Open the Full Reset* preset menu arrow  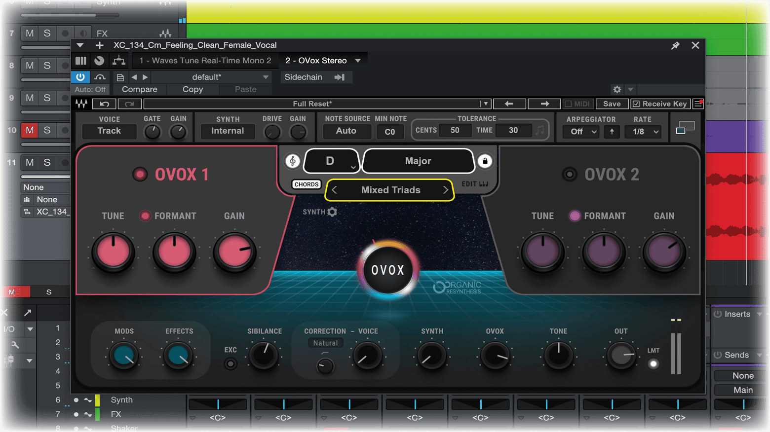pyautogui.click(x=485, y=104)
